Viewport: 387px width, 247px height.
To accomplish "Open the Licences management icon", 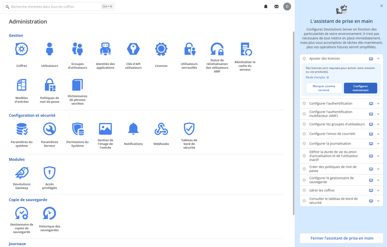I will (x=161, y=50).
